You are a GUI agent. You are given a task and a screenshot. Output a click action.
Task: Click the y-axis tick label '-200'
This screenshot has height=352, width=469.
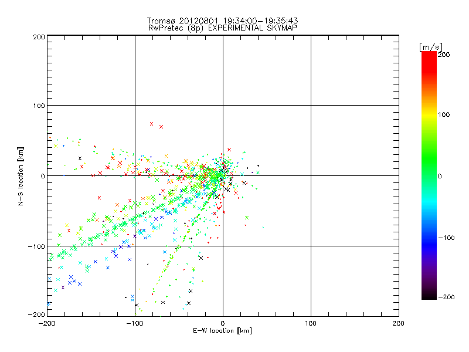tap(36, 314)
